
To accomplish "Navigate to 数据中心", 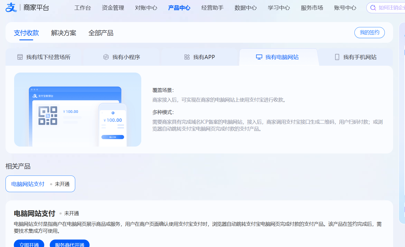I will coord(245,8).
